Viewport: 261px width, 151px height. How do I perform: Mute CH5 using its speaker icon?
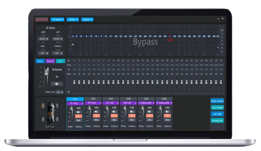tap(150, 112)
